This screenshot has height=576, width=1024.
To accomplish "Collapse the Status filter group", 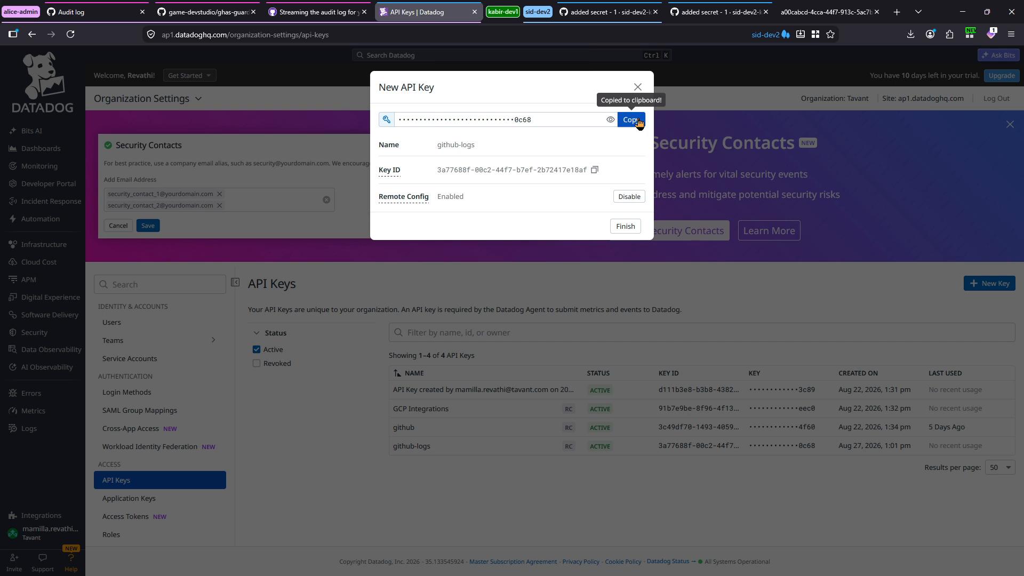I will (x=257, y=333).
